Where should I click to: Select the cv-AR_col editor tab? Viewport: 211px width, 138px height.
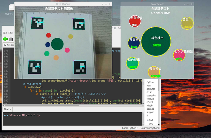[9, 45]
